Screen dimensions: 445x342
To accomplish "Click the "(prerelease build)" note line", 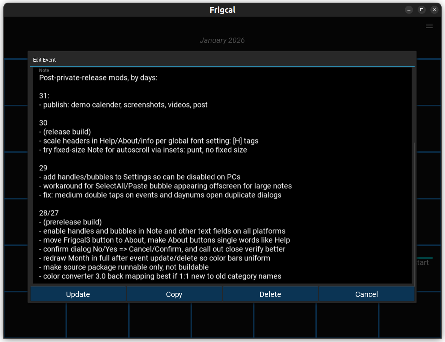I will coord(72,222).
